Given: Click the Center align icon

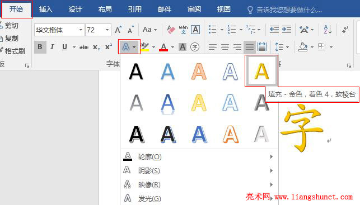Looking at the screenshot, I should click(225, 47).
